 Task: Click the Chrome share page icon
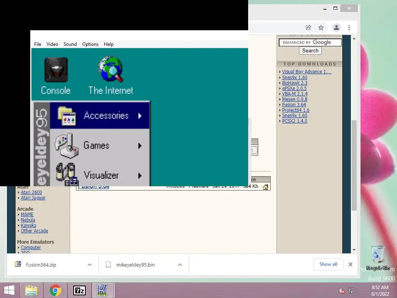[308, 28]
